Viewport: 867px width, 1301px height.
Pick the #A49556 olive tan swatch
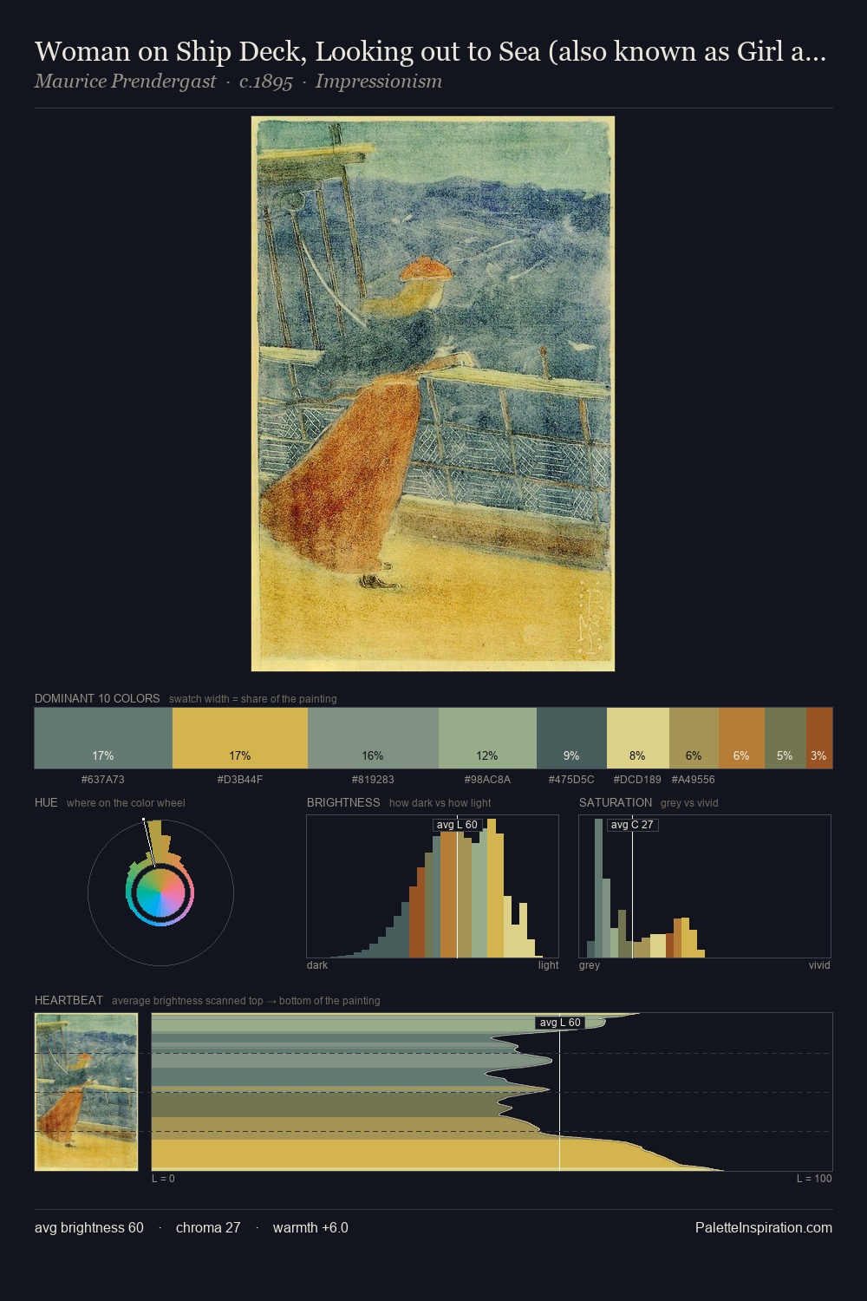694,738
